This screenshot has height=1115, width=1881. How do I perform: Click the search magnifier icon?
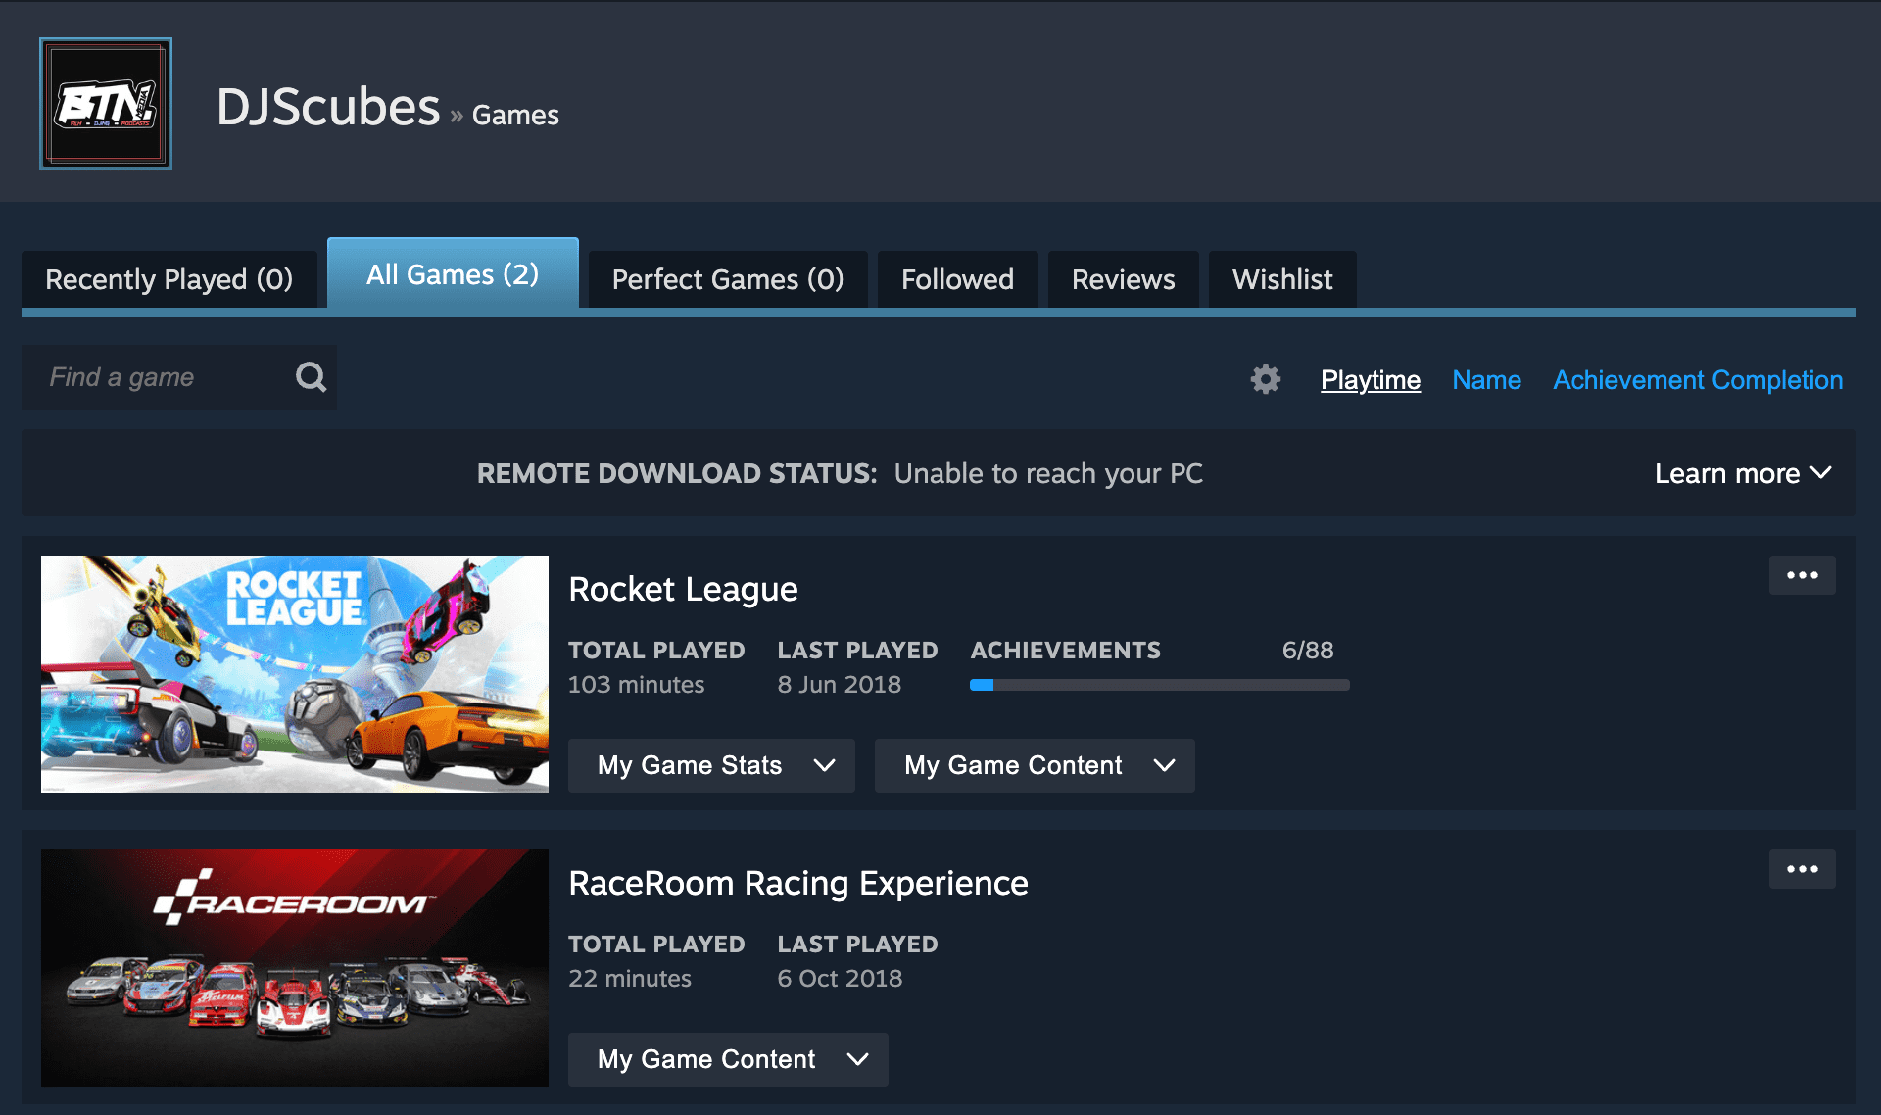(310, 377)
